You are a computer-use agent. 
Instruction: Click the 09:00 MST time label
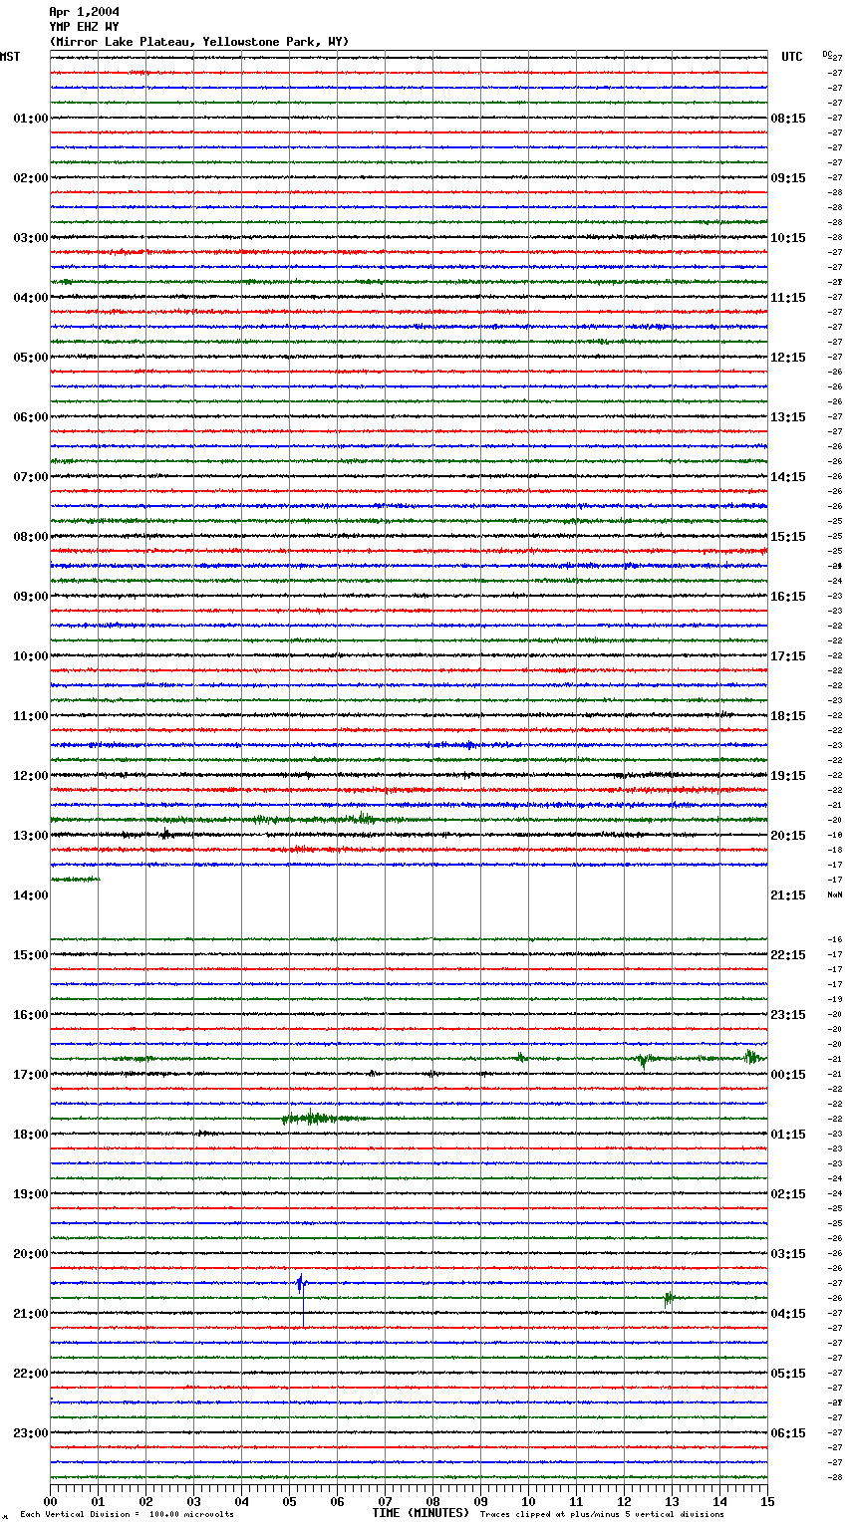[31, 597]
